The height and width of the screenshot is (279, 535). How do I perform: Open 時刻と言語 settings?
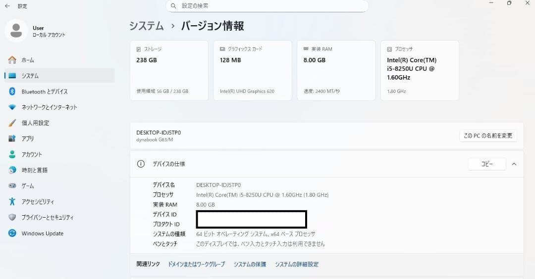[x=59, y=170]
